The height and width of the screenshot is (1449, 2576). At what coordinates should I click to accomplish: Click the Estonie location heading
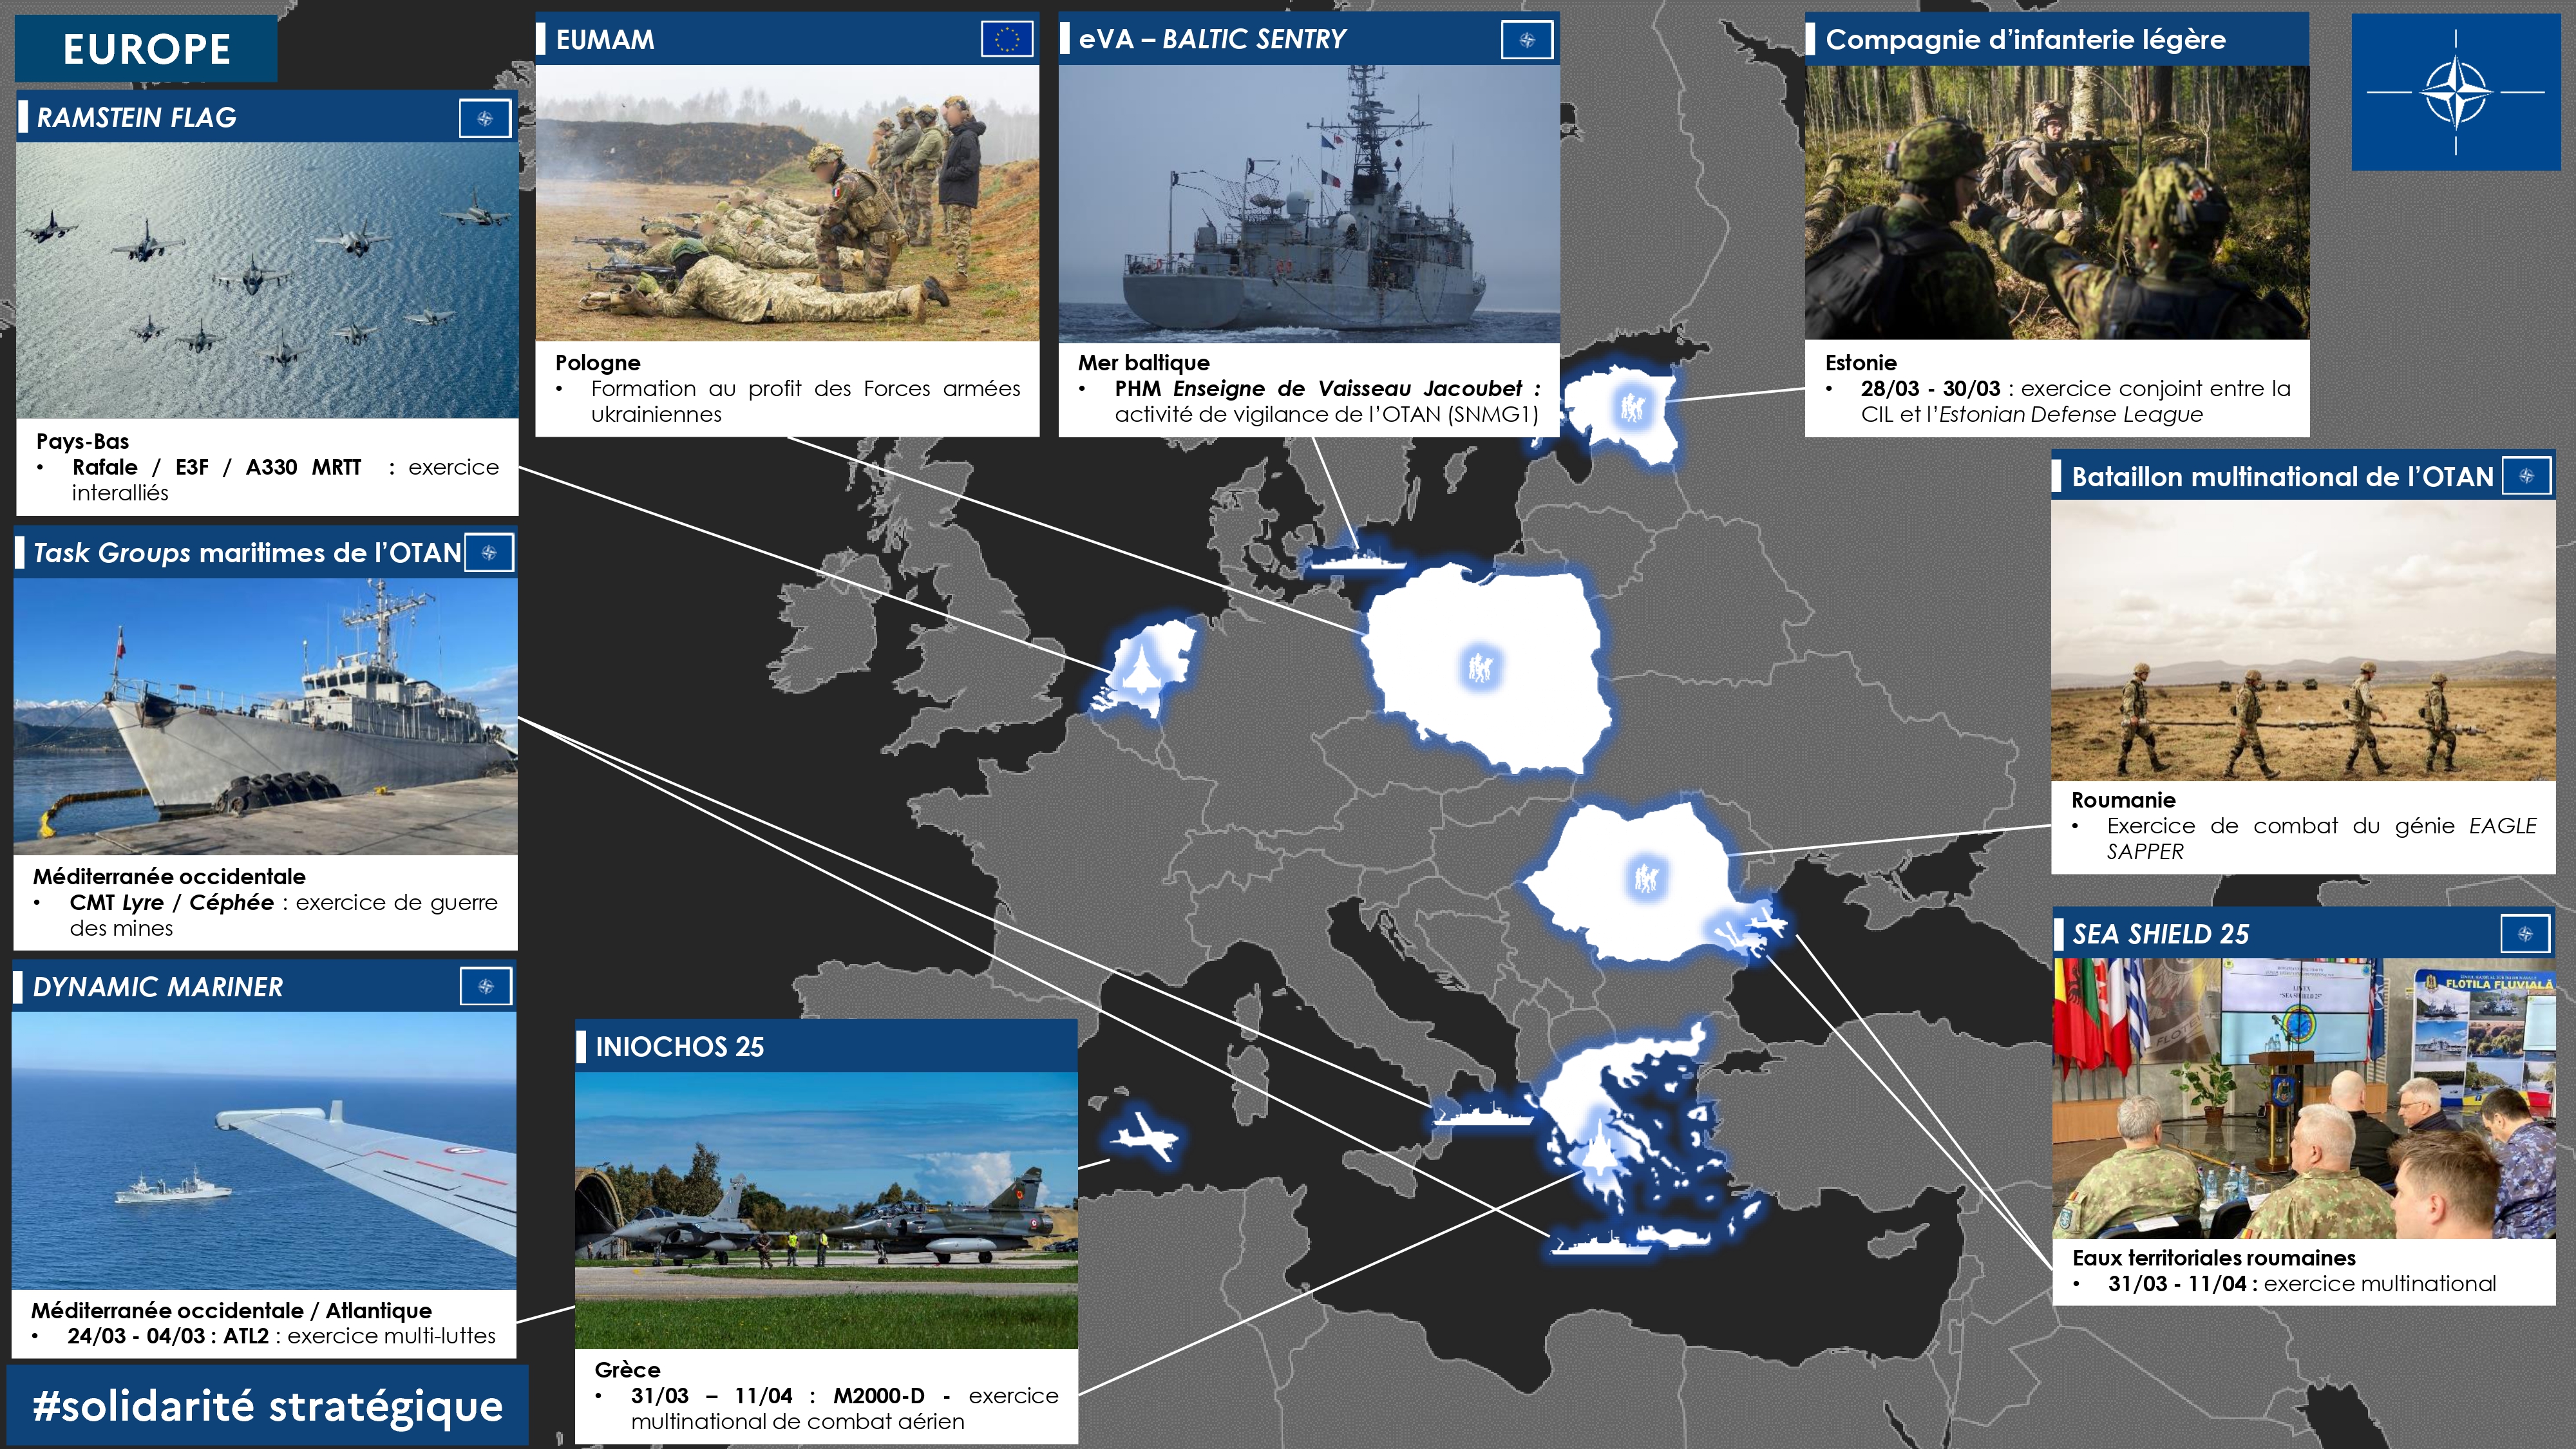point(1860,363)
